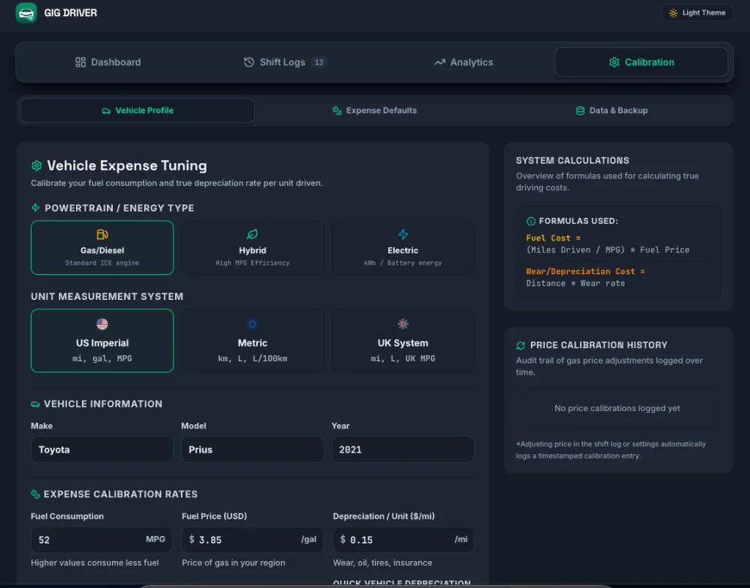
Task: Select Gas/Diesel powertrain option
Action: (x=103, y=247)
